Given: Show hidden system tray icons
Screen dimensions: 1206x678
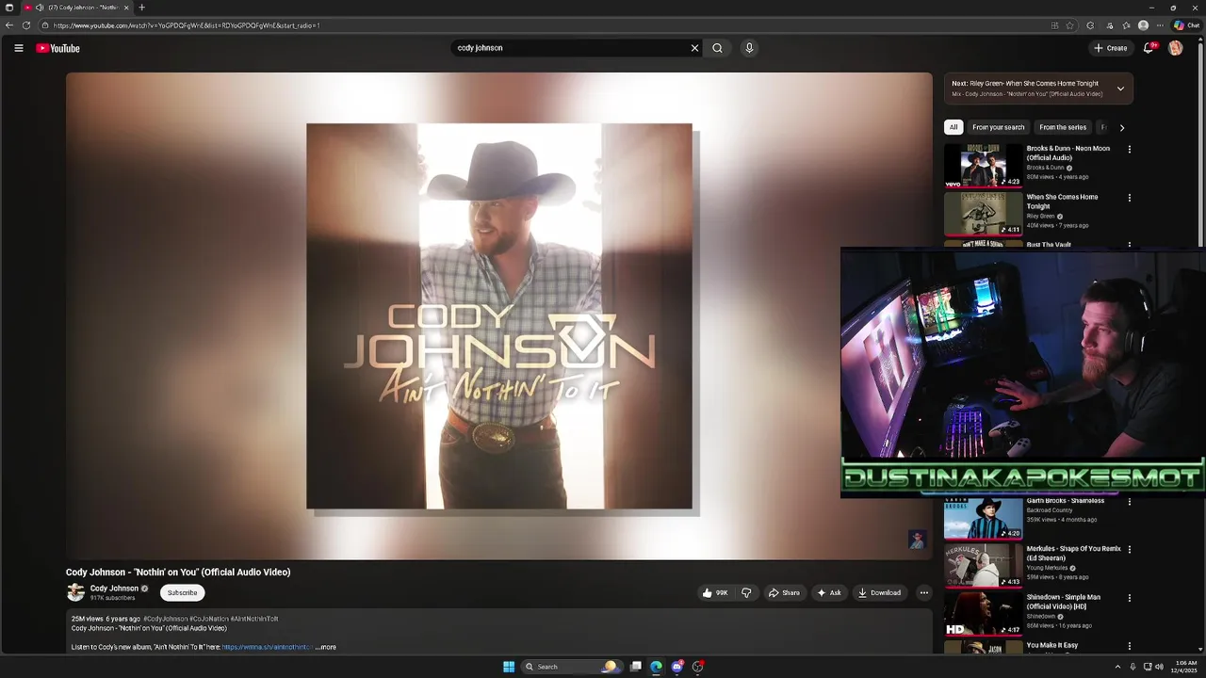Looking at the screenshot, I should click(x=1117, y=667).
